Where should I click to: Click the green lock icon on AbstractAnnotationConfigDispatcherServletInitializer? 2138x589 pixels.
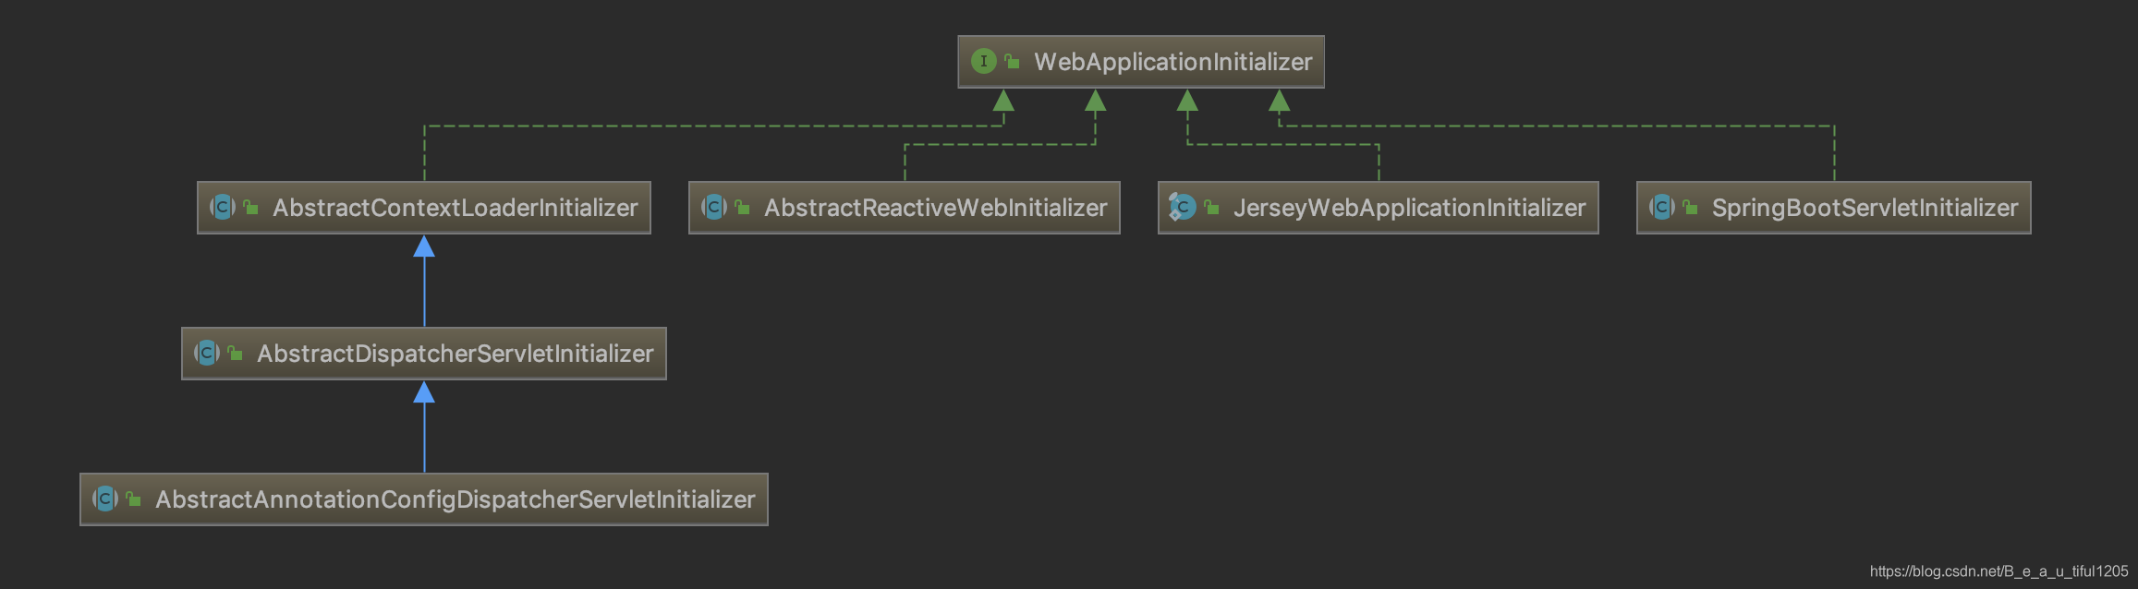(x=134, y=499)
